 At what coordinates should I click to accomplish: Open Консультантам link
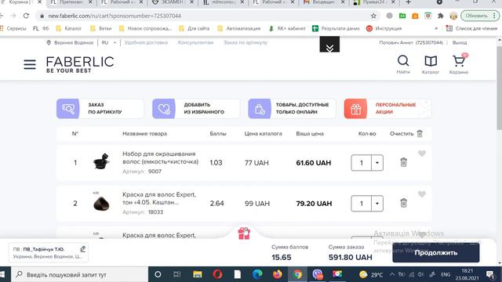(x=195, y=42)
